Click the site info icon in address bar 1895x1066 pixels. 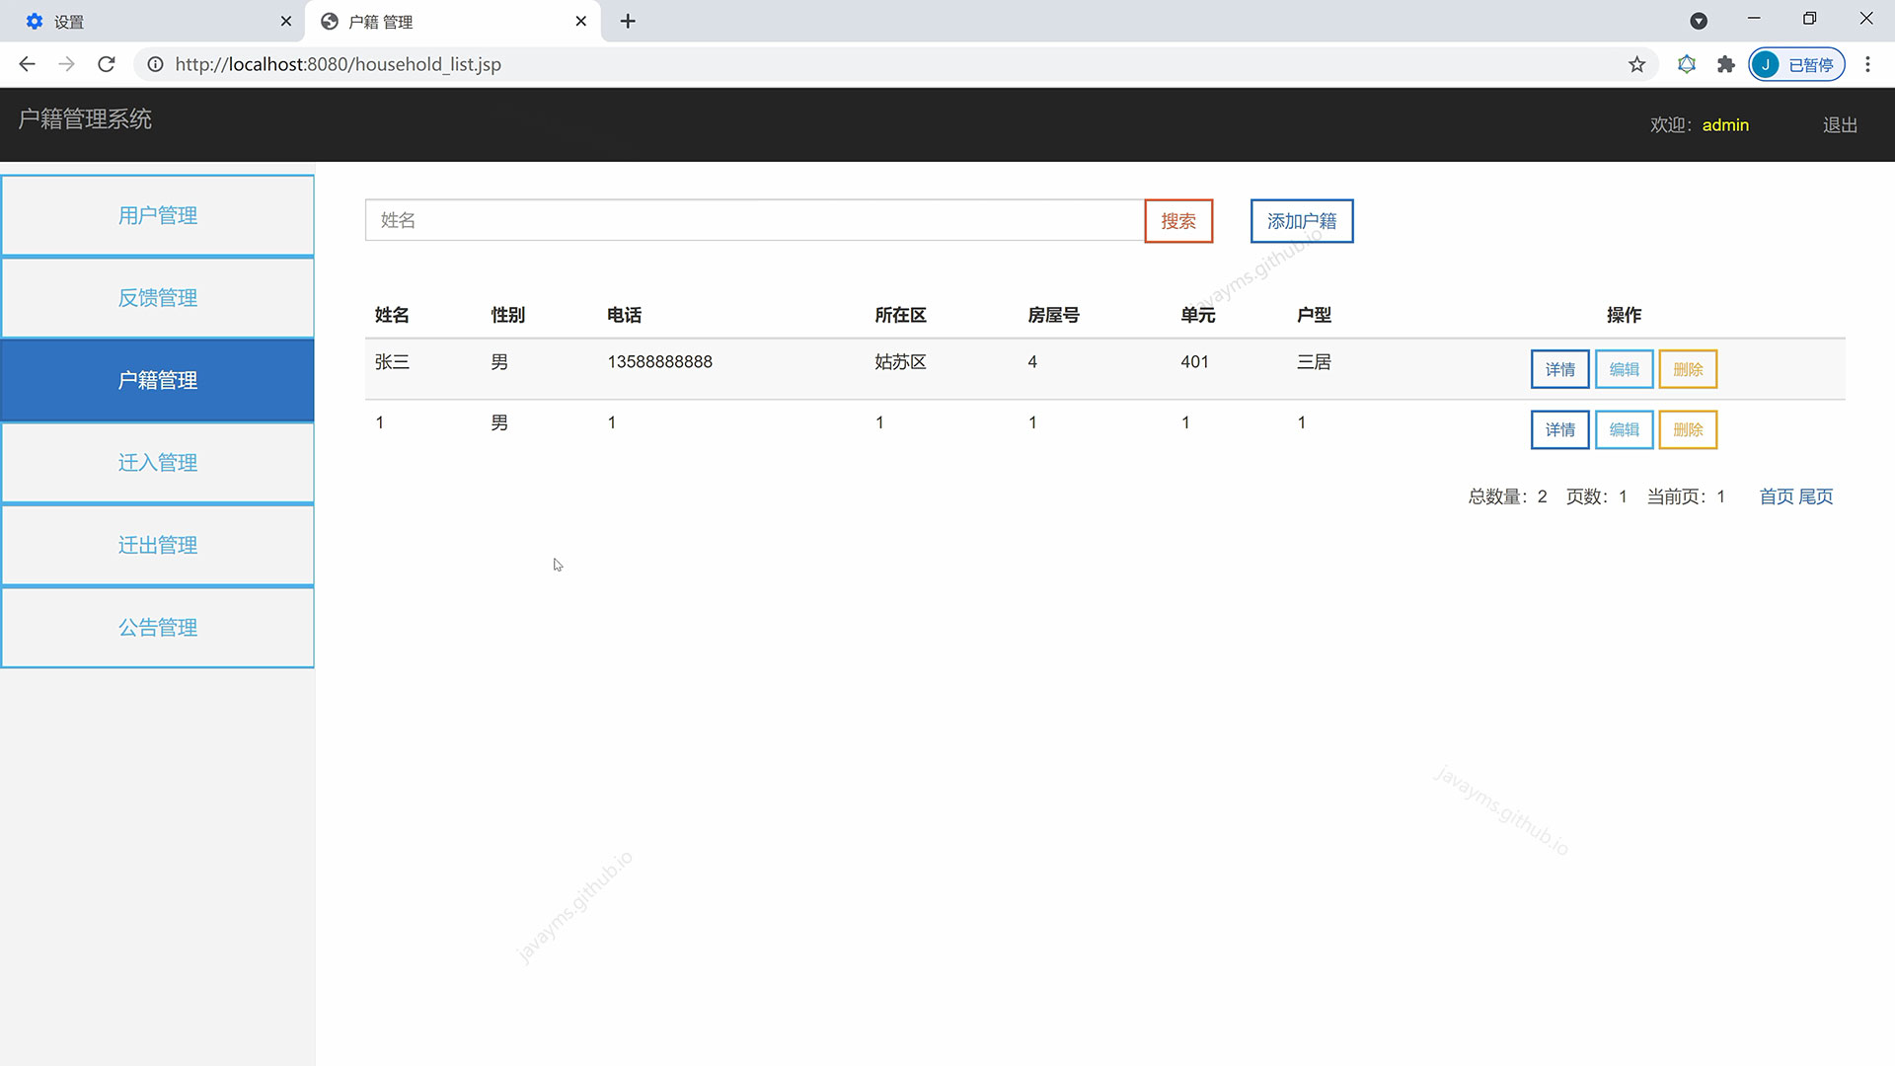click(x=155, y=64)
